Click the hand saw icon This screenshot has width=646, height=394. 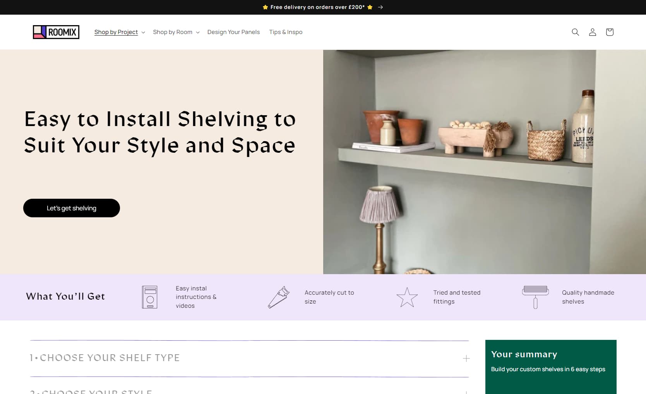click(x=279, y=297)
